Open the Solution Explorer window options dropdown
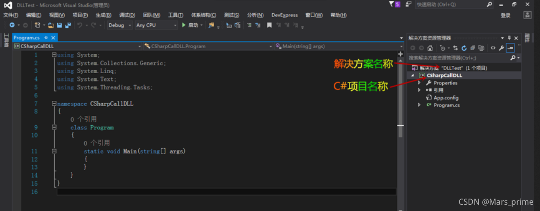 503,38
